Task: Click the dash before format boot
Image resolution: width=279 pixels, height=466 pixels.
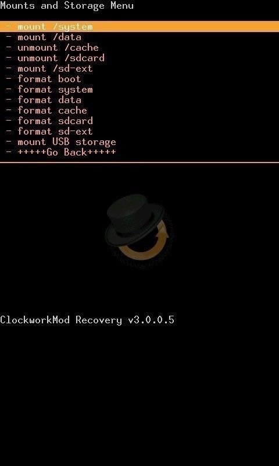Action: pyautogui.click(x=9, y=79)
